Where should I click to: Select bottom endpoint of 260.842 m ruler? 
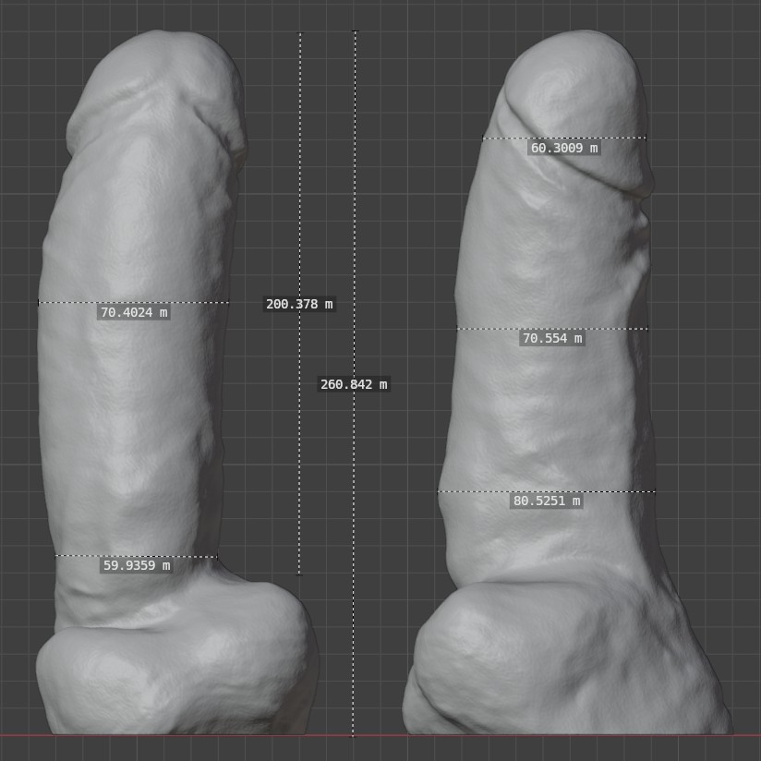point(353,735)
